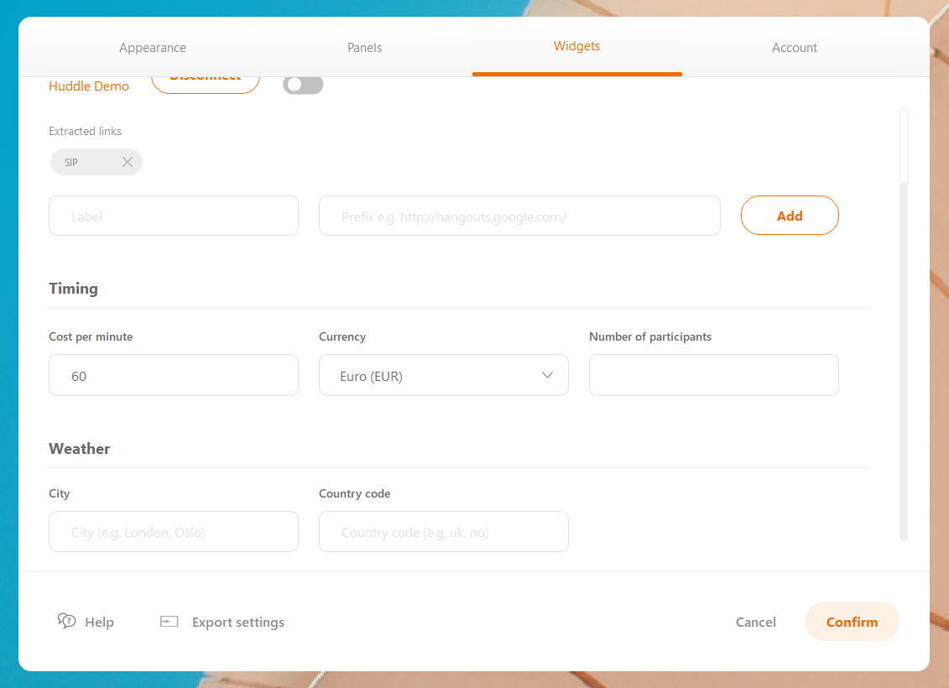Confirm the settings changes
Image resolution: width=949 pixels, height=688 pixels.
point(852,622)
